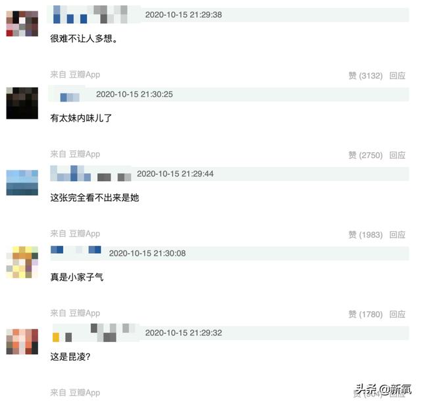Open the yellow avatar beside 真是小家子气
Image resolution: width=421 pixels, height=404 pixels.
(x=22, y=262)
